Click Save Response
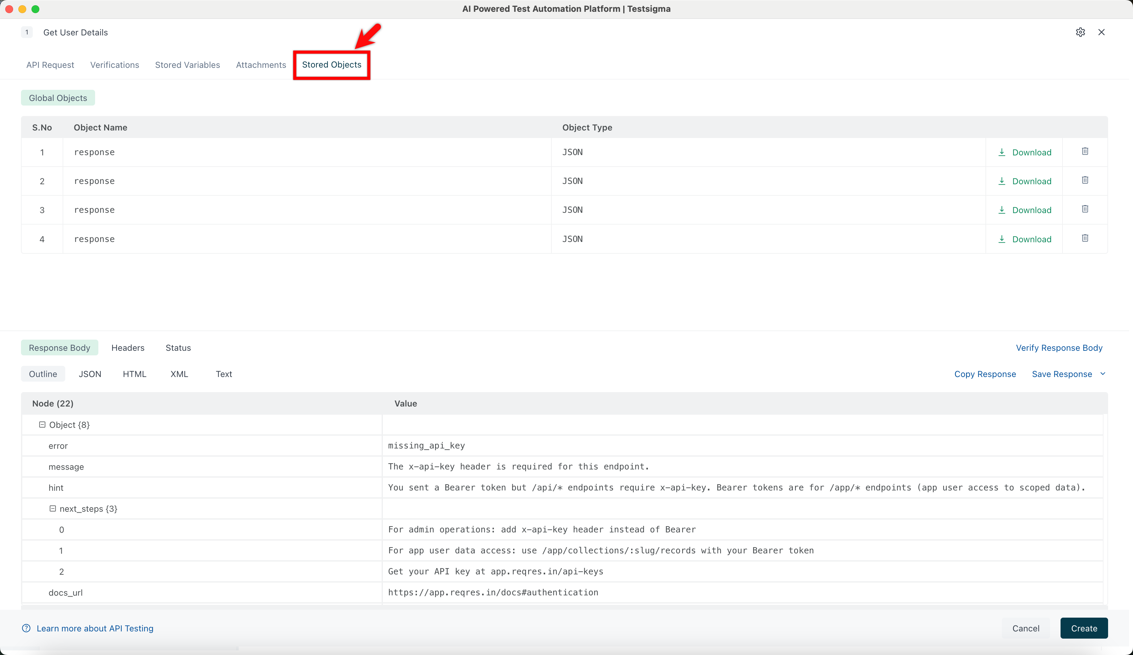The width and height of the screenshot is (1133, 655). [1062, 374]
